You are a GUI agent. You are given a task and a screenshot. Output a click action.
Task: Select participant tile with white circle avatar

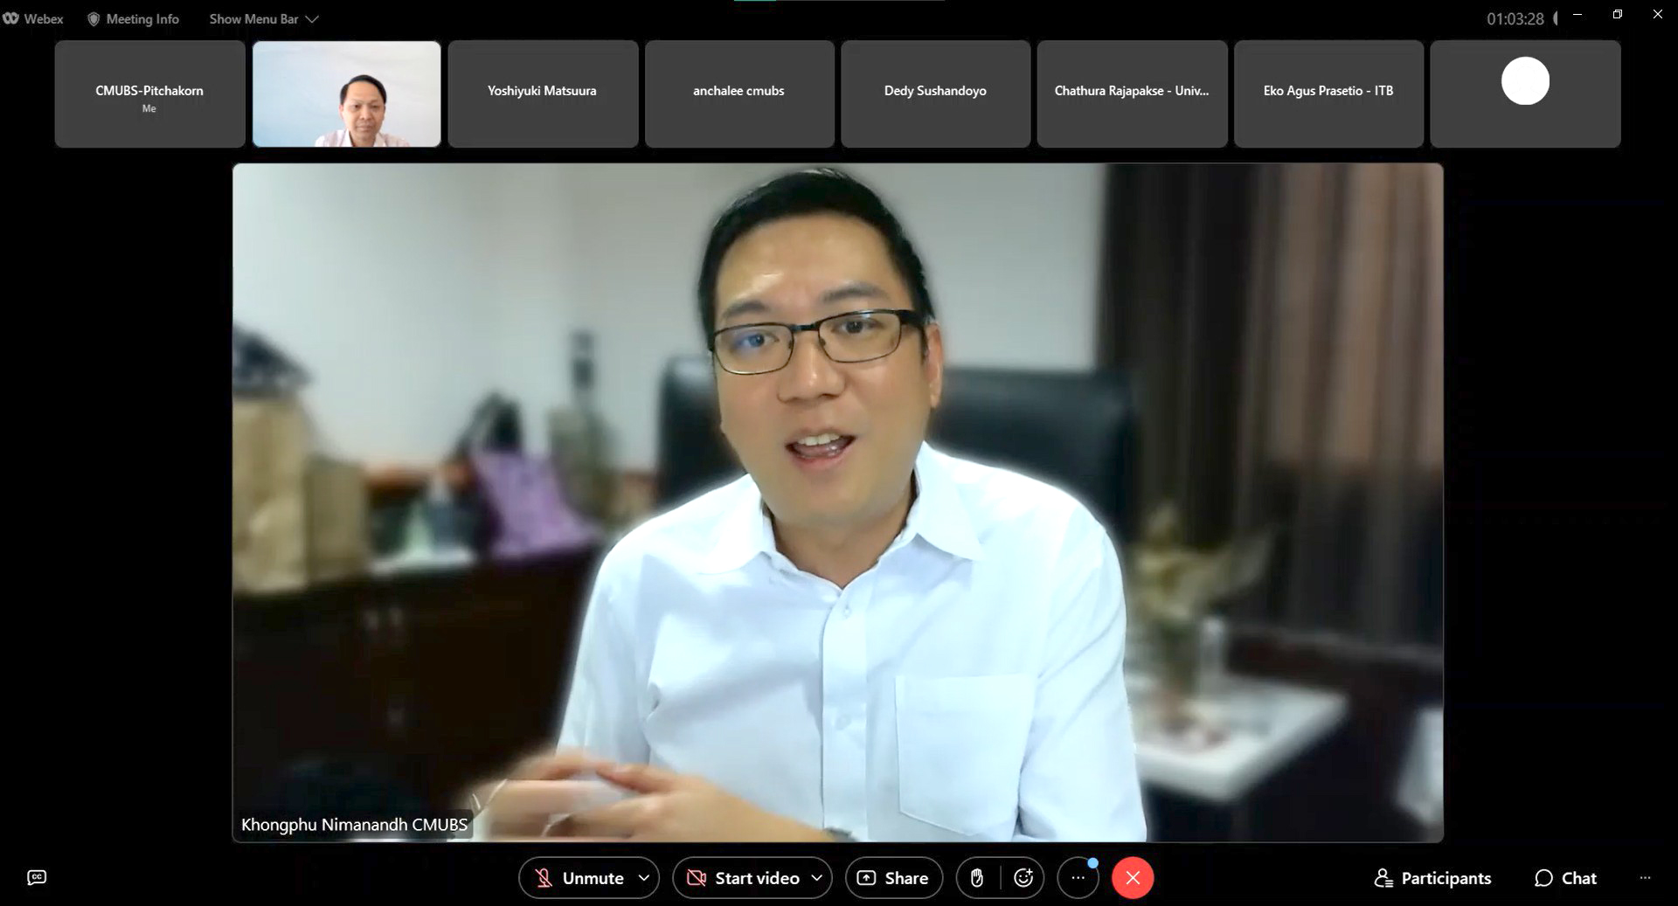[x=1526, y=93]
